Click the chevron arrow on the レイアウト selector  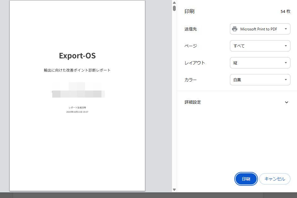click(286, 63)
